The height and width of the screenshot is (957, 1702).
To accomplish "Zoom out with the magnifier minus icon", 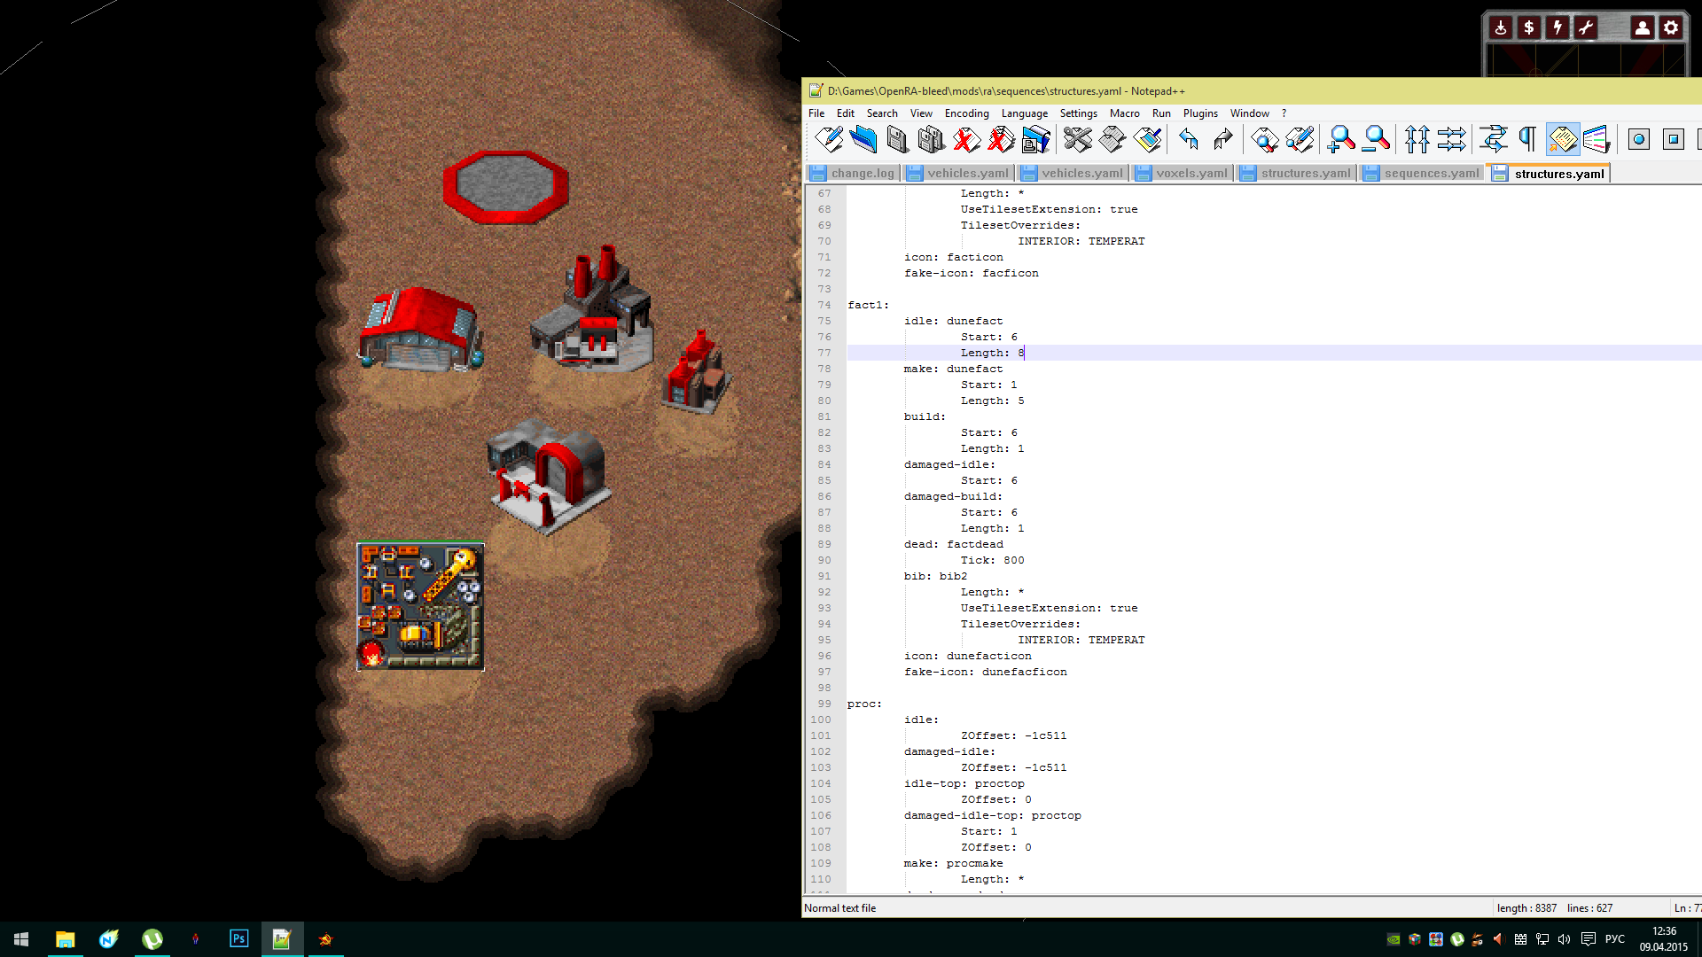I will click(x=1376, y=139).
